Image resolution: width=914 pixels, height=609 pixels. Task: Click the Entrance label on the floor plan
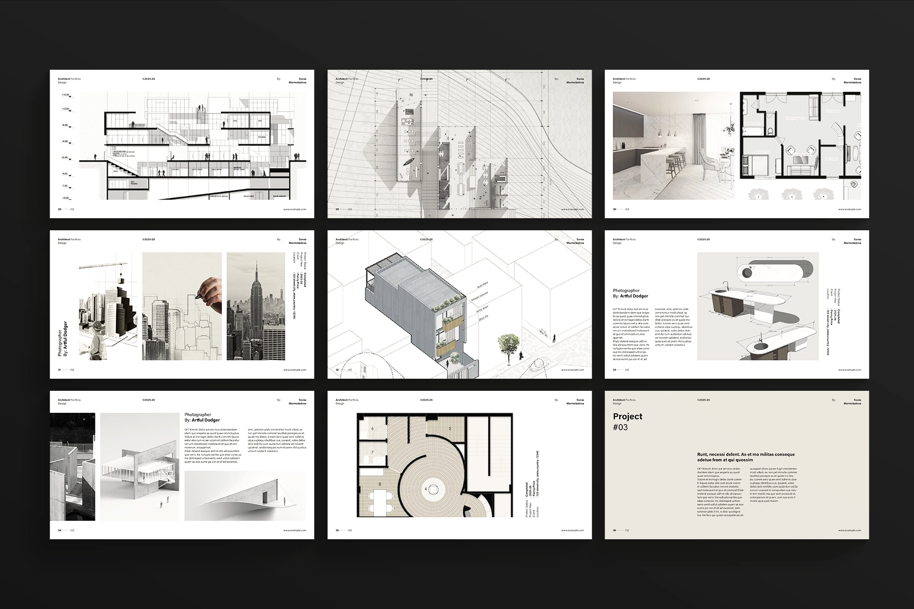(833, 111)
